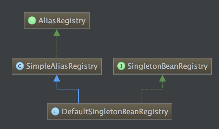Image resolution: width=219 pixels, height=129 pixels.
Task: Click dashed line directly below SingletonBeanRegistry arrowhead
Action: (163, 85)
